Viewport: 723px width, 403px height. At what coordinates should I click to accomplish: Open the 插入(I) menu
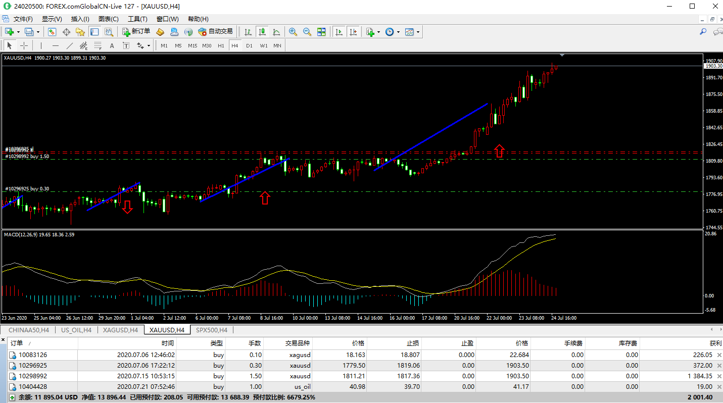coord(80,19)
